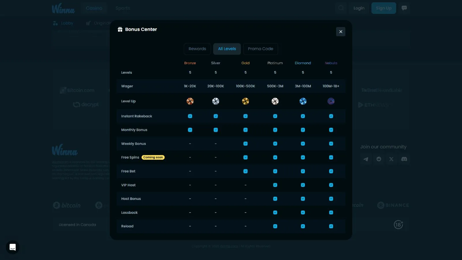Screen dimensions: 462x260
Task: Click Nebula Reload checkbox
Action: pos(331,226)
